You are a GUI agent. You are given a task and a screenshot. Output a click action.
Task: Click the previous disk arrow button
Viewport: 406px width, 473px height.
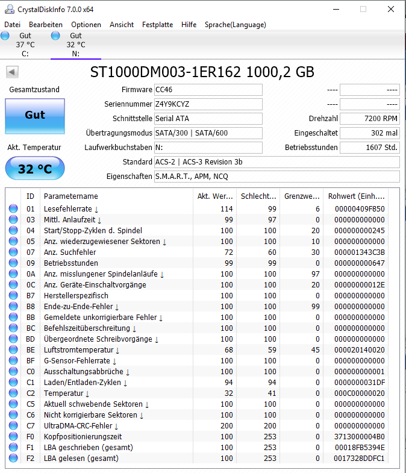(x=12, y=72)
